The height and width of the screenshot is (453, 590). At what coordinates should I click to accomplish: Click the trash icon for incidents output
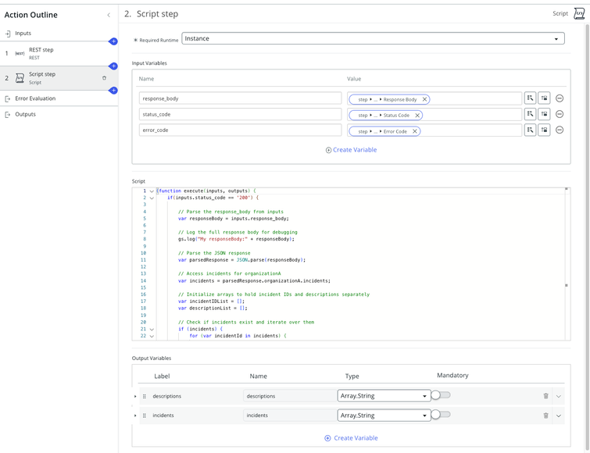click(545, 416)
